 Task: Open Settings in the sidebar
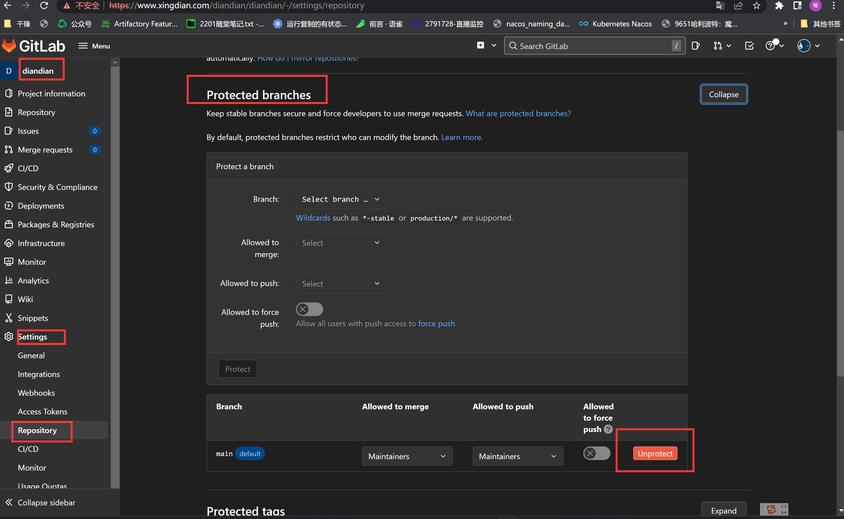click(x=32, y=337)
